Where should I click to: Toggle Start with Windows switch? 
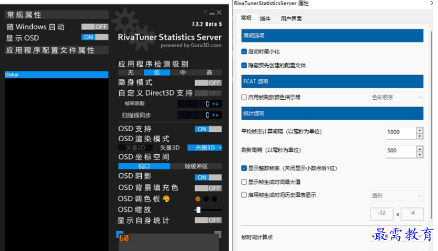click(x=95, y=27)
